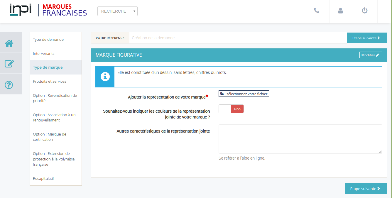Open 'Option : Marque de certification'
Screen dimensions: 392x198
pos(50,137)
